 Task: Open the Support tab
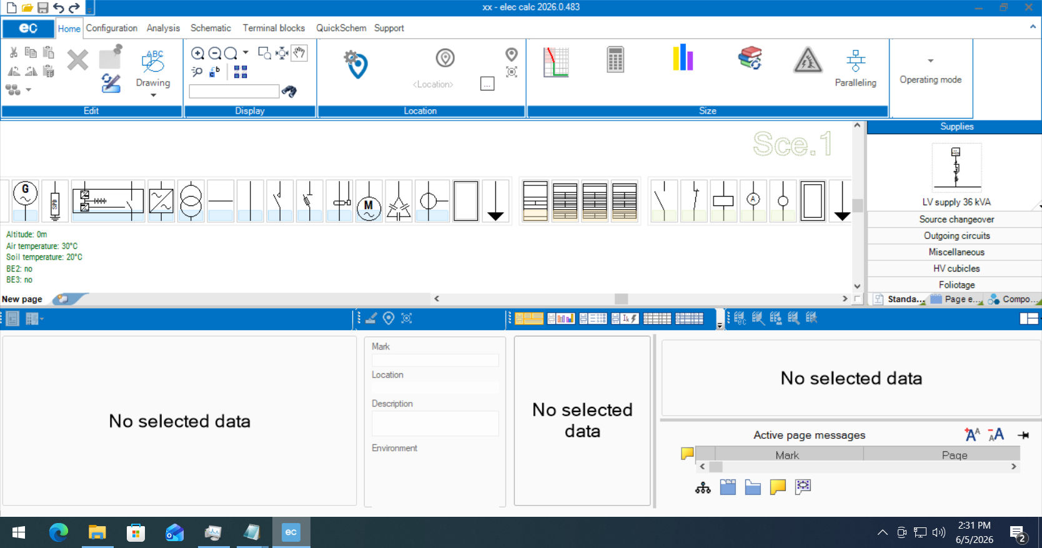[389, 28]
